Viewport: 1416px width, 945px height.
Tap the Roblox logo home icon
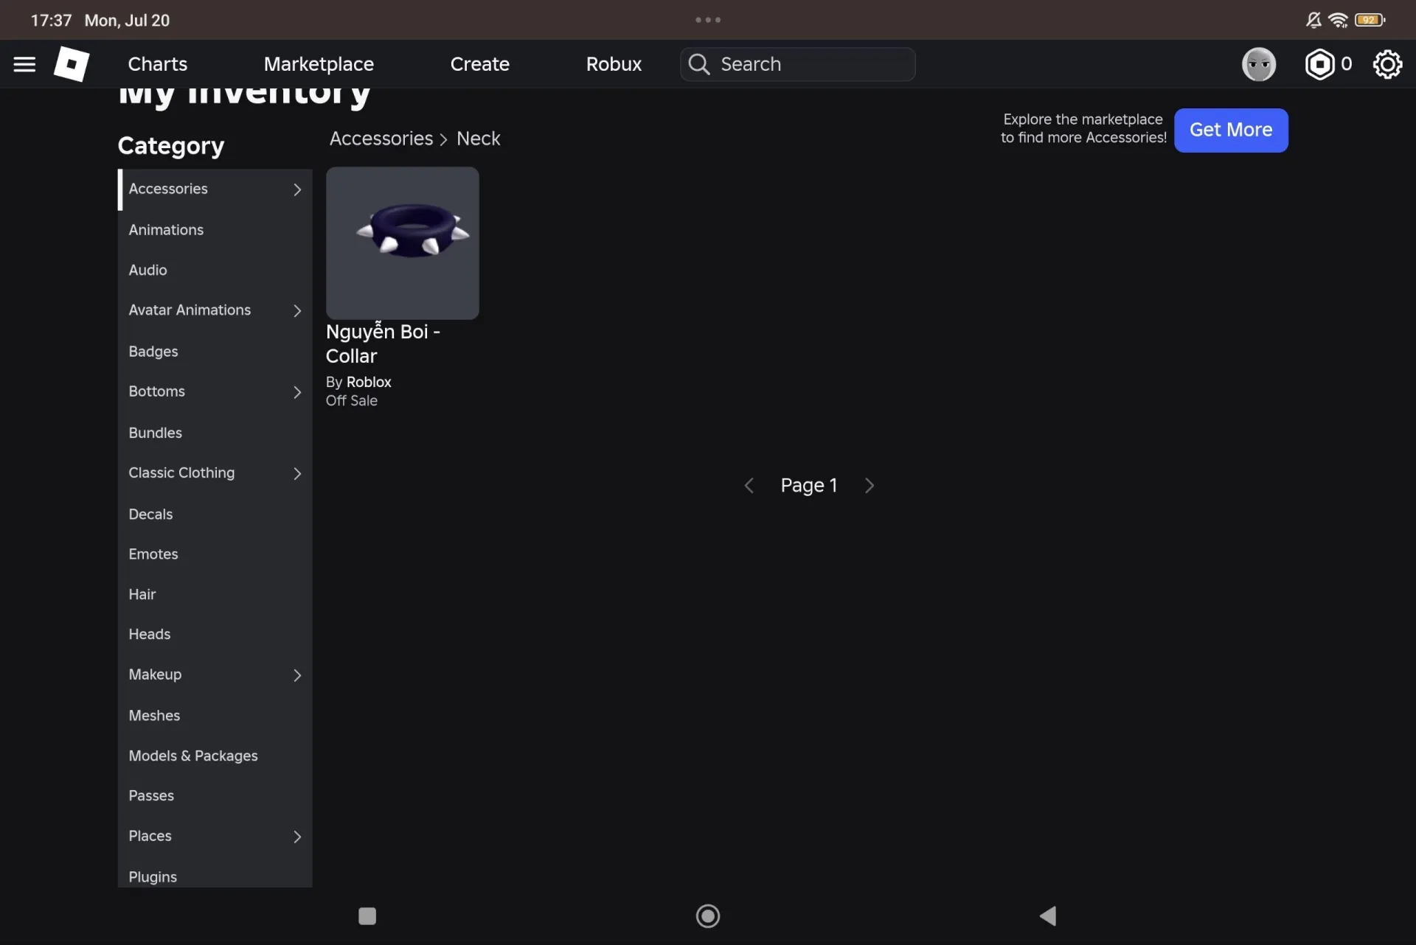72,64
